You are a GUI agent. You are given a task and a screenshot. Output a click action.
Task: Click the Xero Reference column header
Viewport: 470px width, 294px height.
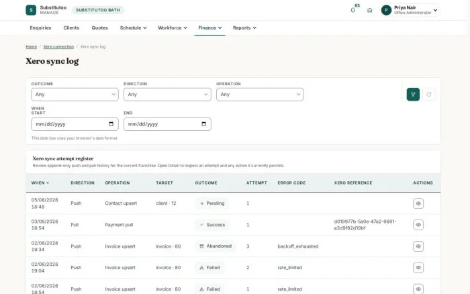pyautogui.click(x=353, y=183)
